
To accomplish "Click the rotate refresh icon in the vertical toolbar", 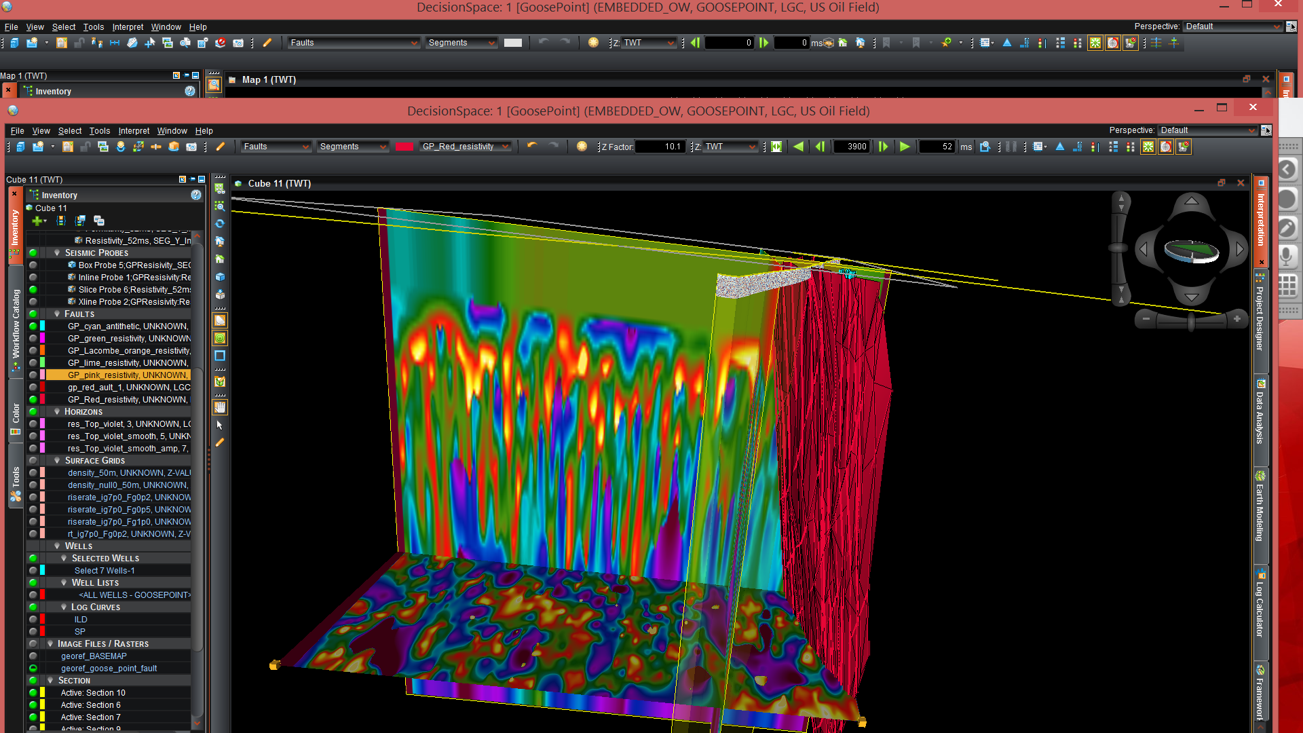I will click(220, 223).
